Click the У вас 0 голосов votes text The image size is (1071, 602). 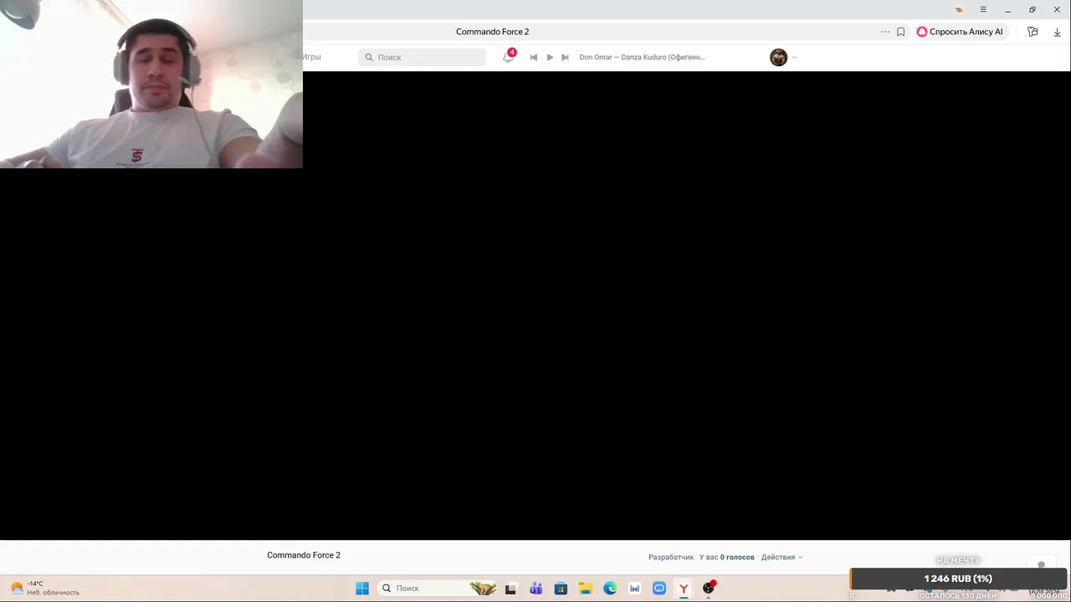coord(727,557)
